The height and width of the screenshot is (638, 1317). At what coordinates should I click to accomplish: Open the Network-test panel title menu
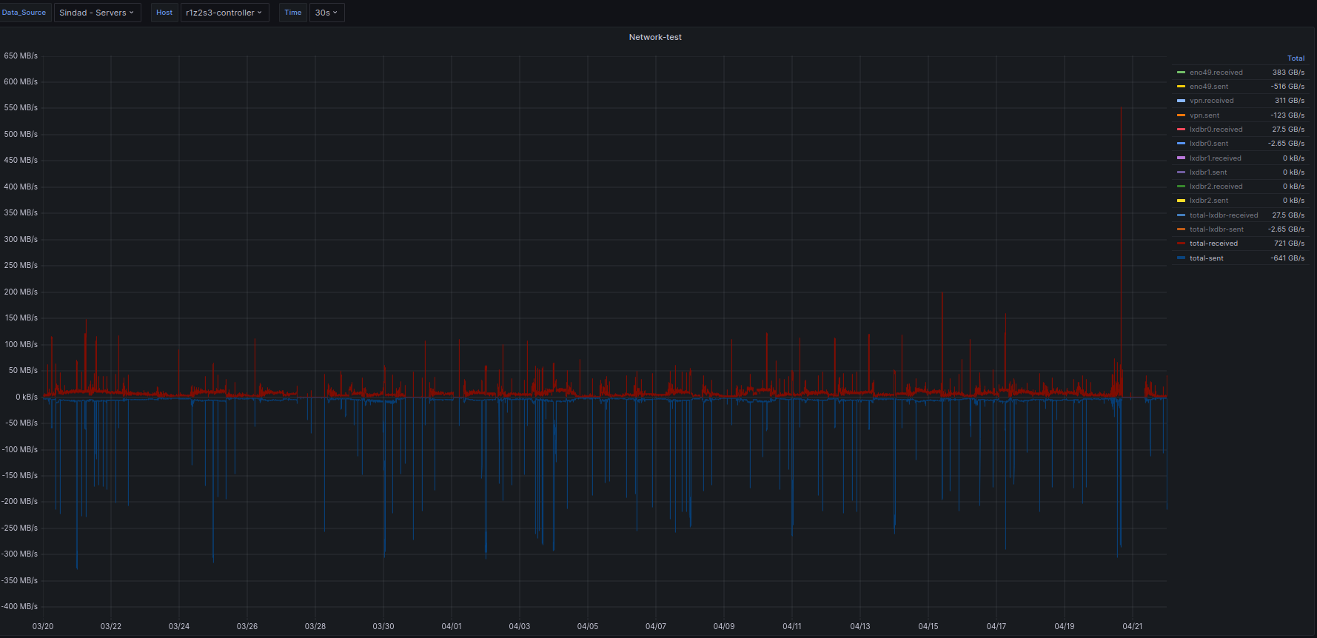click(655, 37)
